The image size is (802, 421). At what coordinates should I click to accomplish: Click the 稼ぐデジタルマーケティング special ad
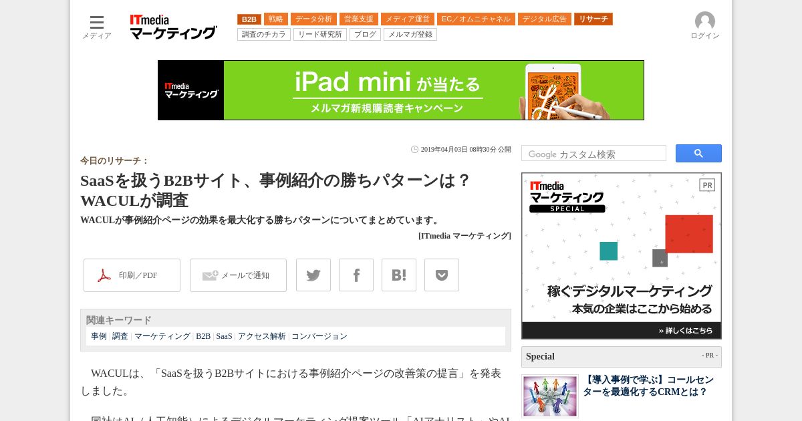(622, 256)
